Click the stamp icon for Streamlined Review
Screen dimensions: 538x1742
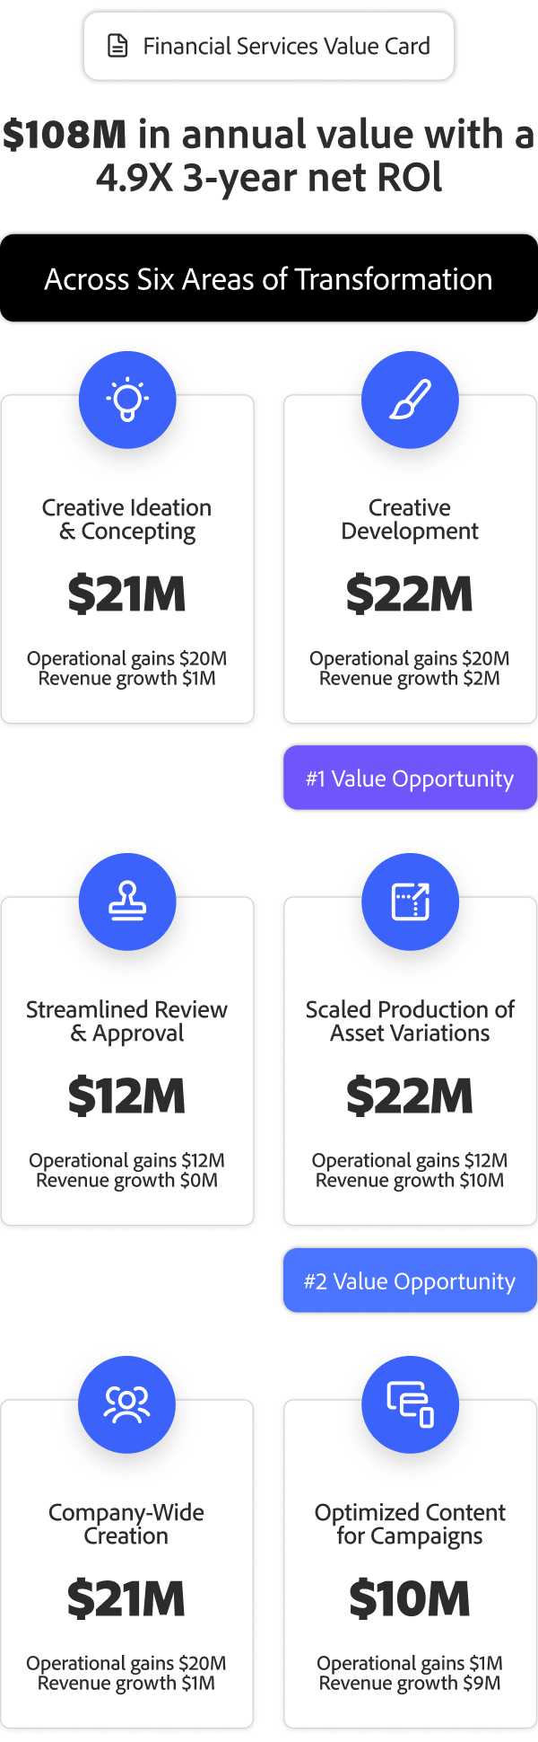(127, 902)
